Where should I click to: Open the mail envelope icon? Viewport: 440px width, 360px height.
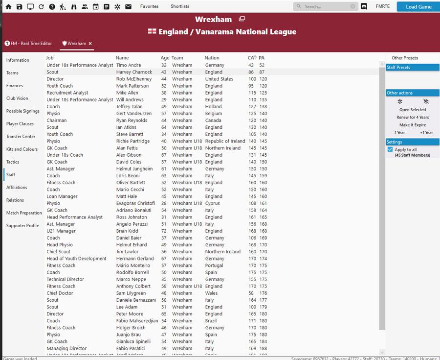[128, 6]
